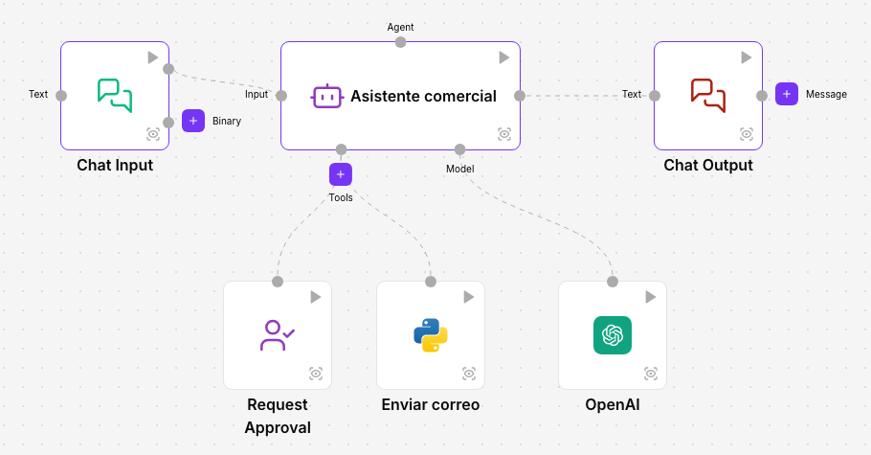Click the top port of Enviar correo node
Image resolution: width=871 pixels, height=455 pixels.
431,282
